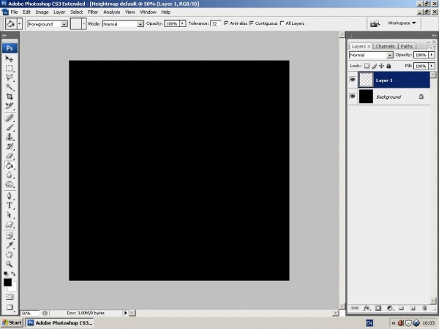
Task: Select the Healing Brush tool
Action: tap(10, 118)
